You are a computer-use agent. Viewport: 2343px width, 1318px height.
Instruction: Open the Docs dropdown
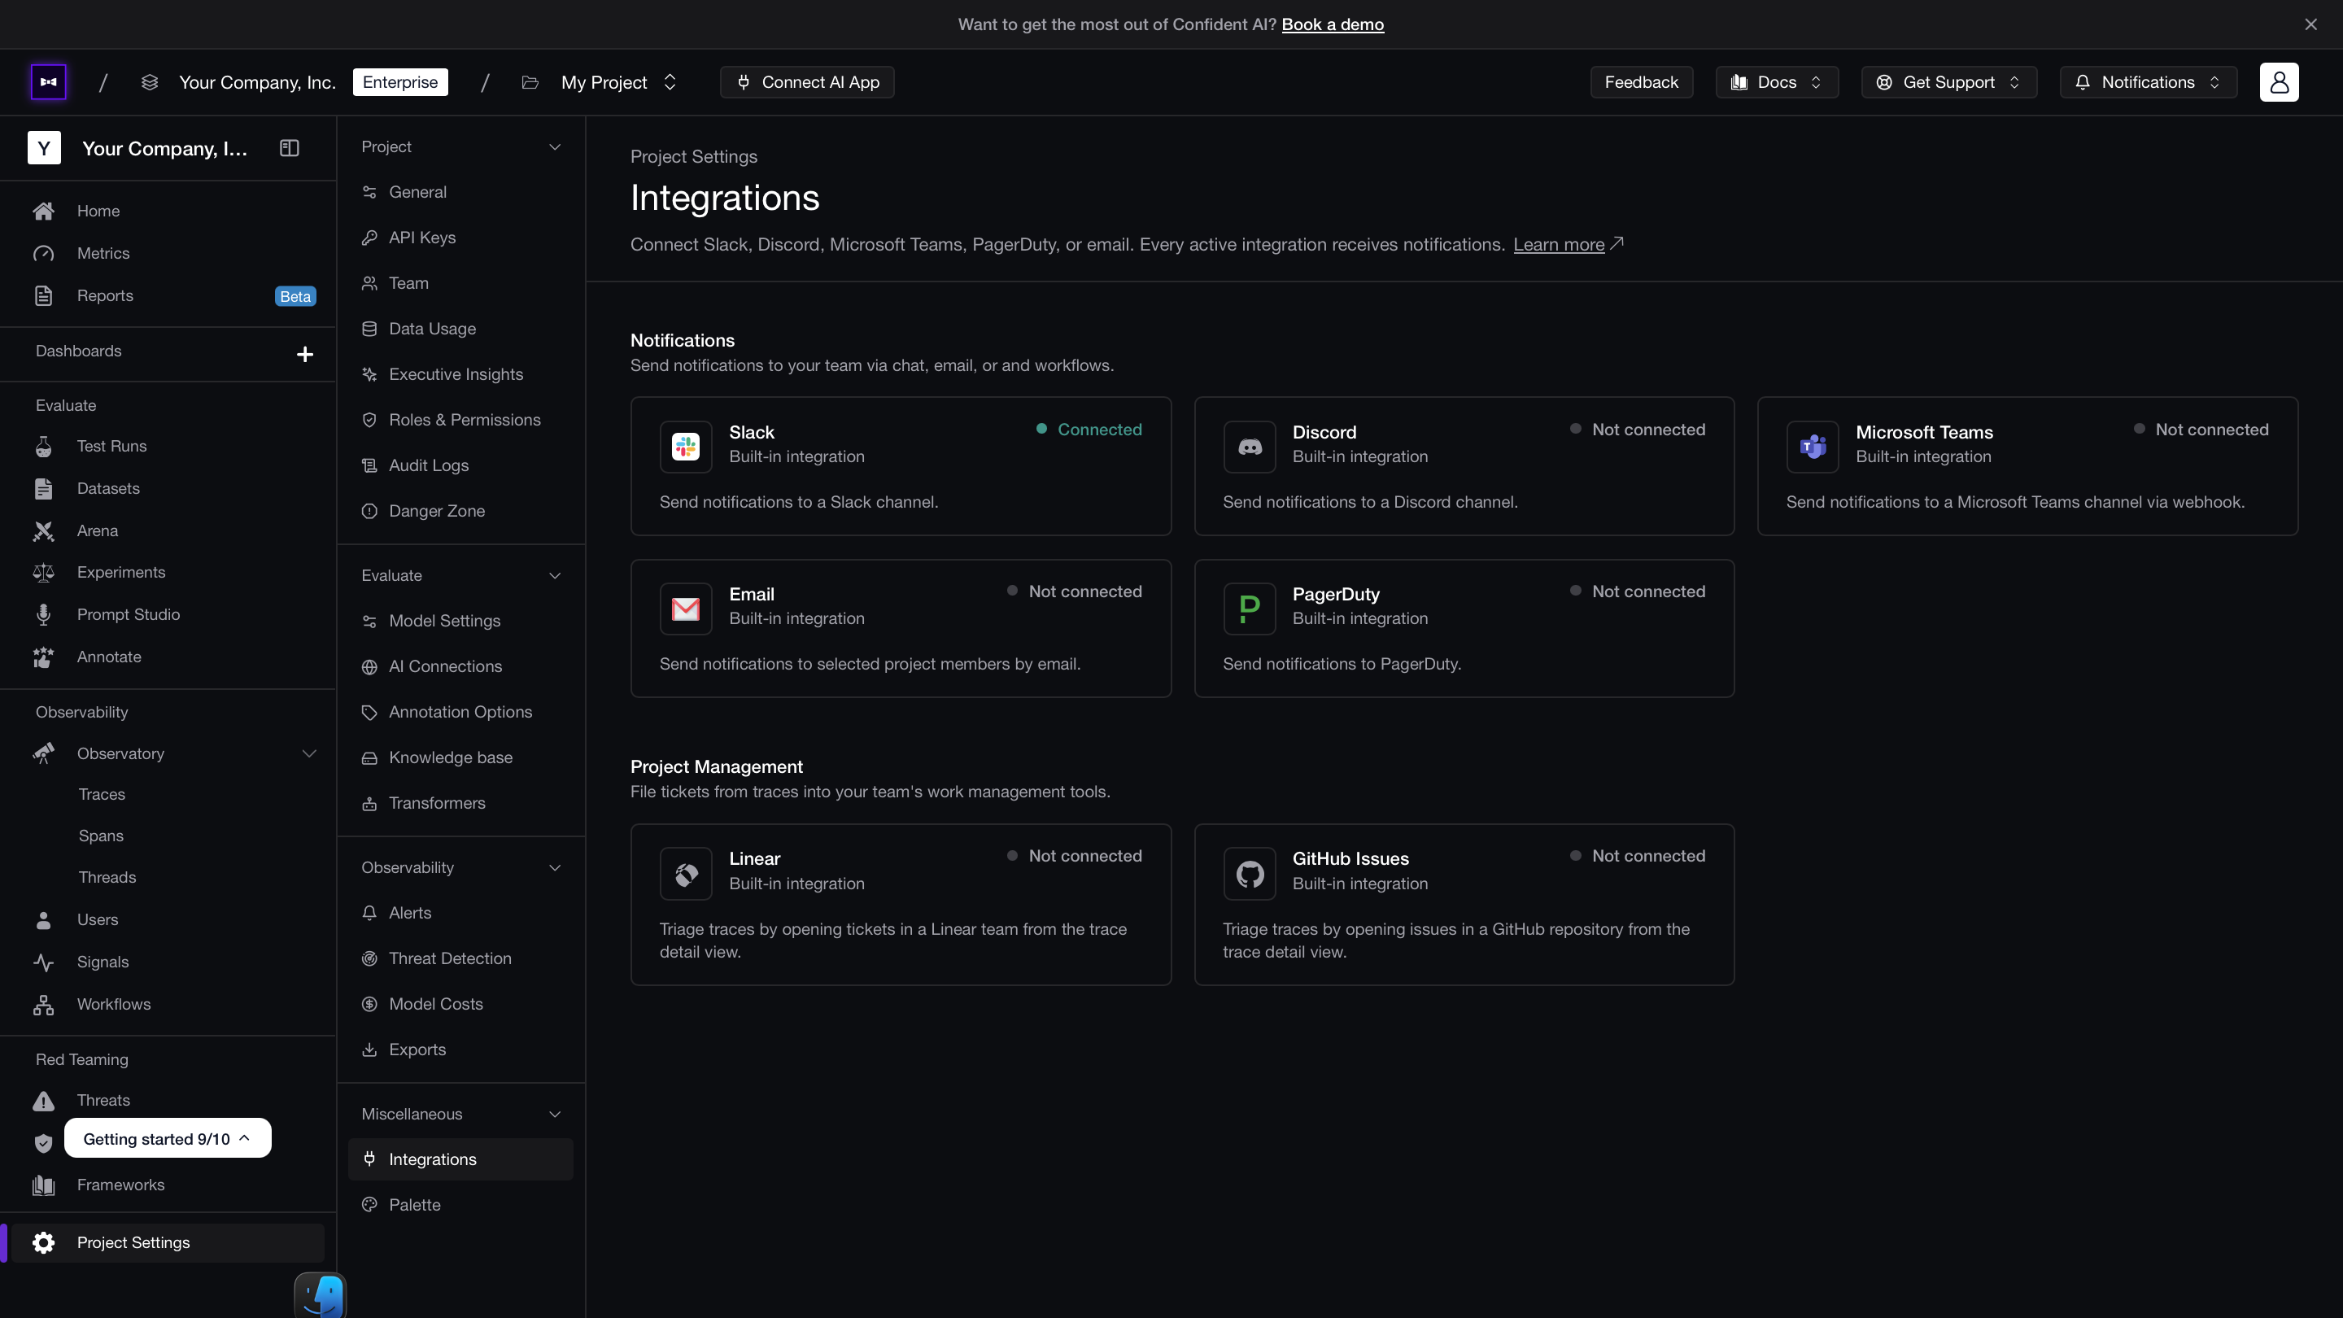(1776, 83)
